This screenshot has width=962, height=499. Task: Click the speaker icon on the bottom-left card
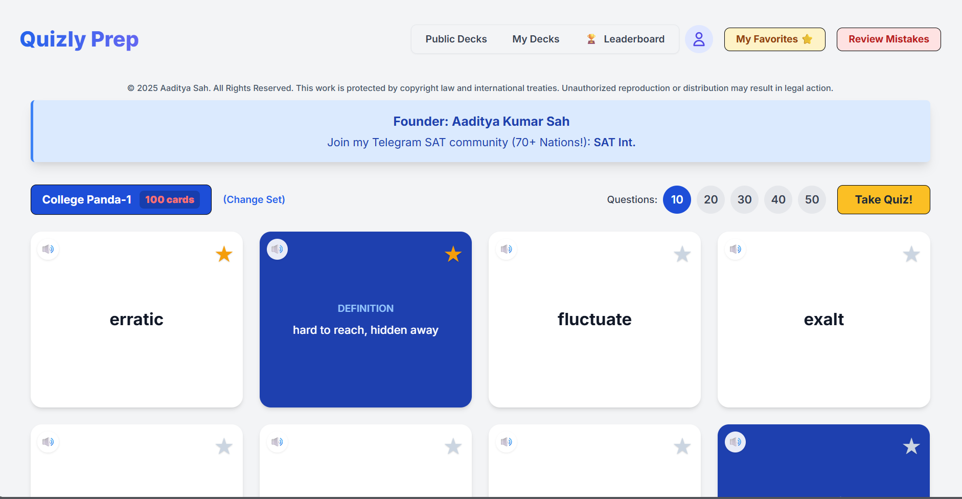(48, 441)
